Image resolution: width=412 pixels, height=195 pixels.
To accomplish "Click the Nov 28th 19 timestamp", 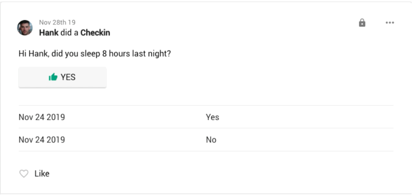I will point(57,23).
